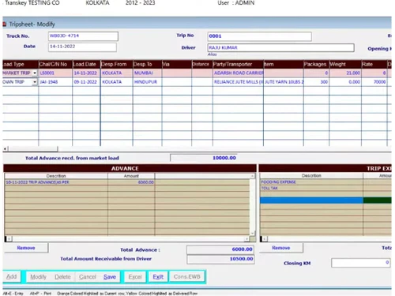Click Remove under Trip Expense grid

(x=281, y=248)
